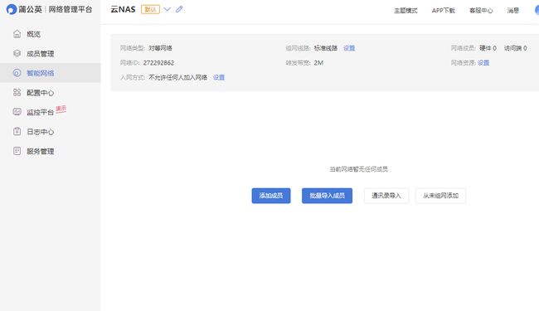Click 主题模式 in the top bar
The height and width of the screenshot is (311, 539).
pyautogui.click(x=405, y=11)
